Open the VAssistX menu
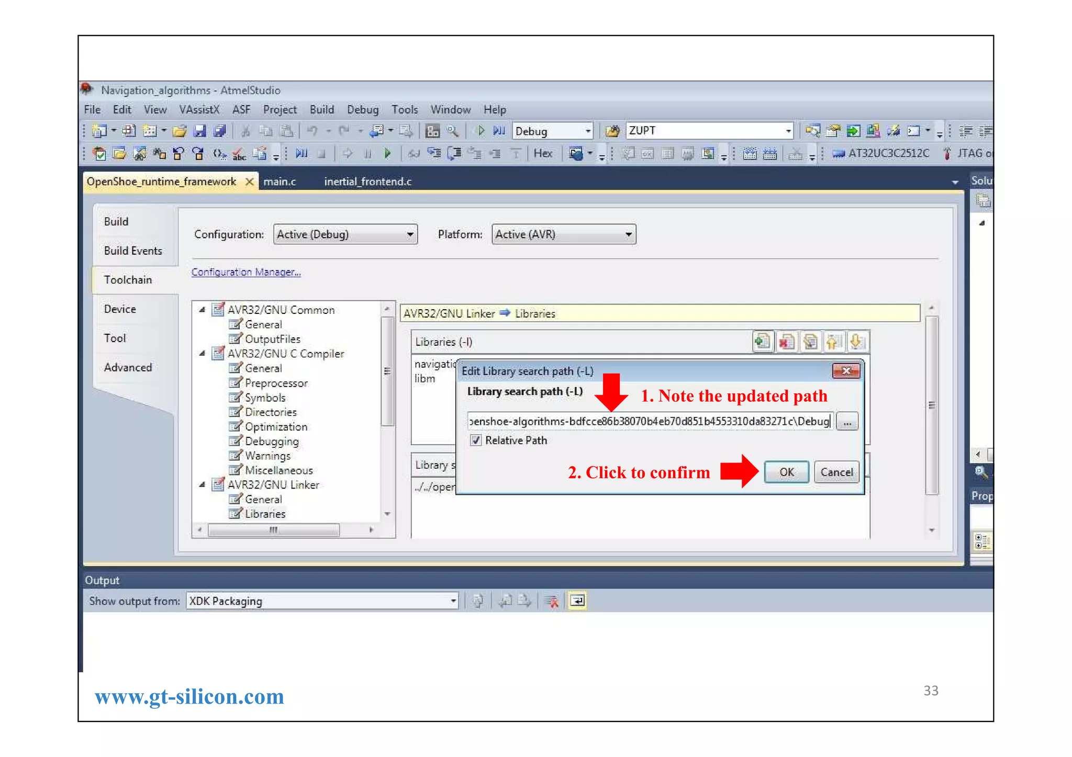This screenshot has width=1072, height=757. click(x=199, y=109)
